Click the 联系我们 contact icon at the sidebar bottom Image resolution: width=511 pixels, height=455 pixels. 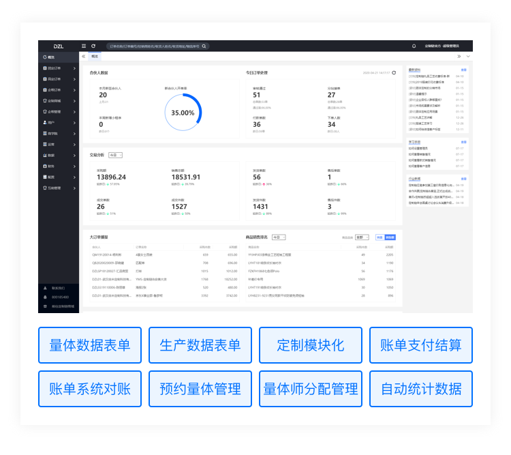45,288
